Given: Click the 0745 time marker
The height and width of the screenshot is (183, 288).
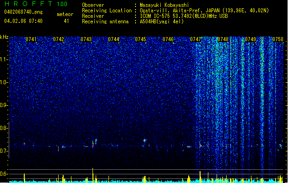Looking at the screenshot, I should [x=141, y=39].
